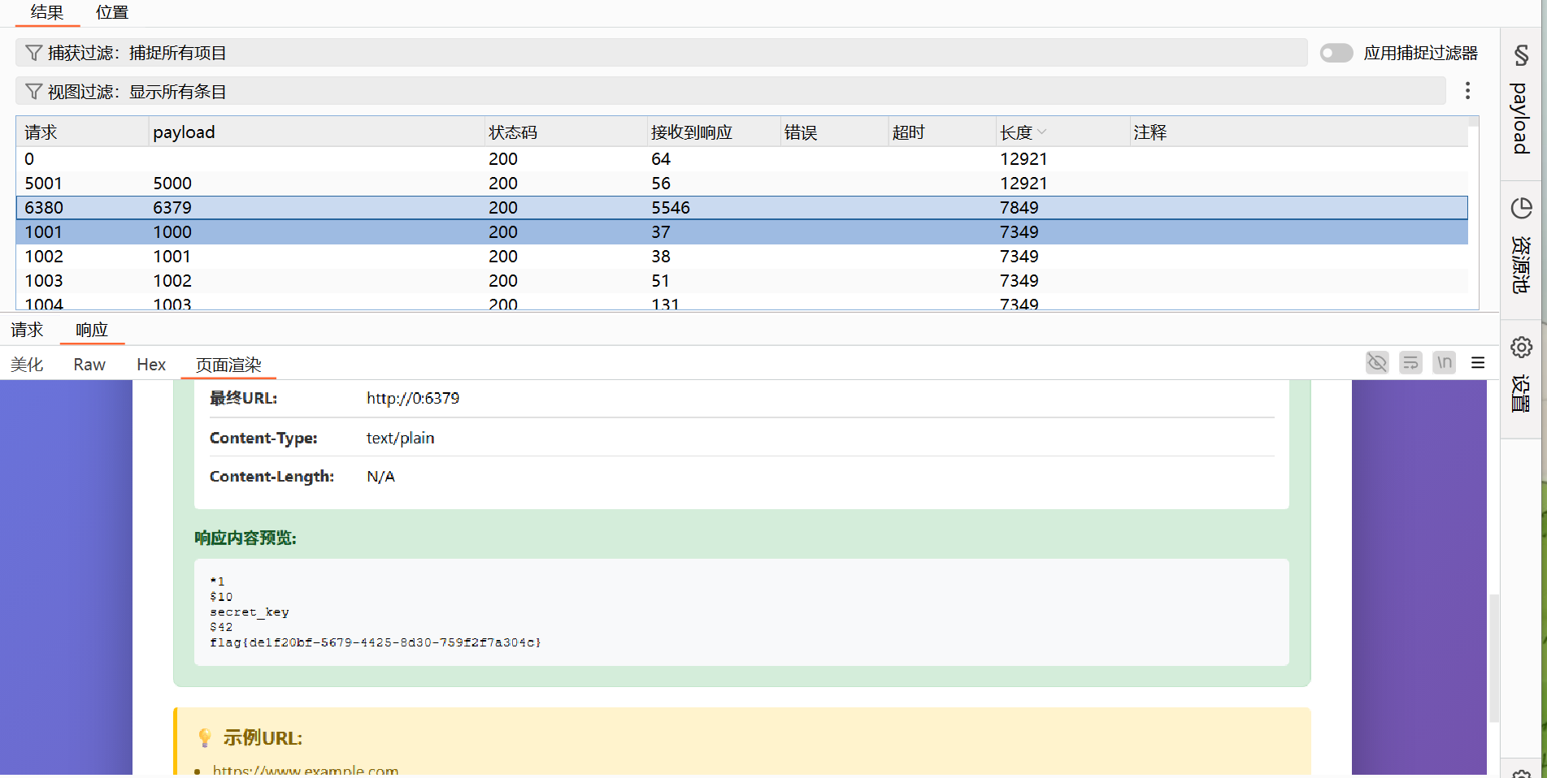Select the result row with payload 1001
Image resolution: width=1547 pixels, height=778 pixels.
coord(172,257)
